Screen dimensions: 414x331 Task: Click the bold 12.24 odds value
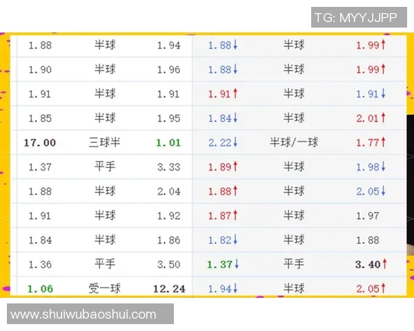pyautogui.click(x=169, y=289)
